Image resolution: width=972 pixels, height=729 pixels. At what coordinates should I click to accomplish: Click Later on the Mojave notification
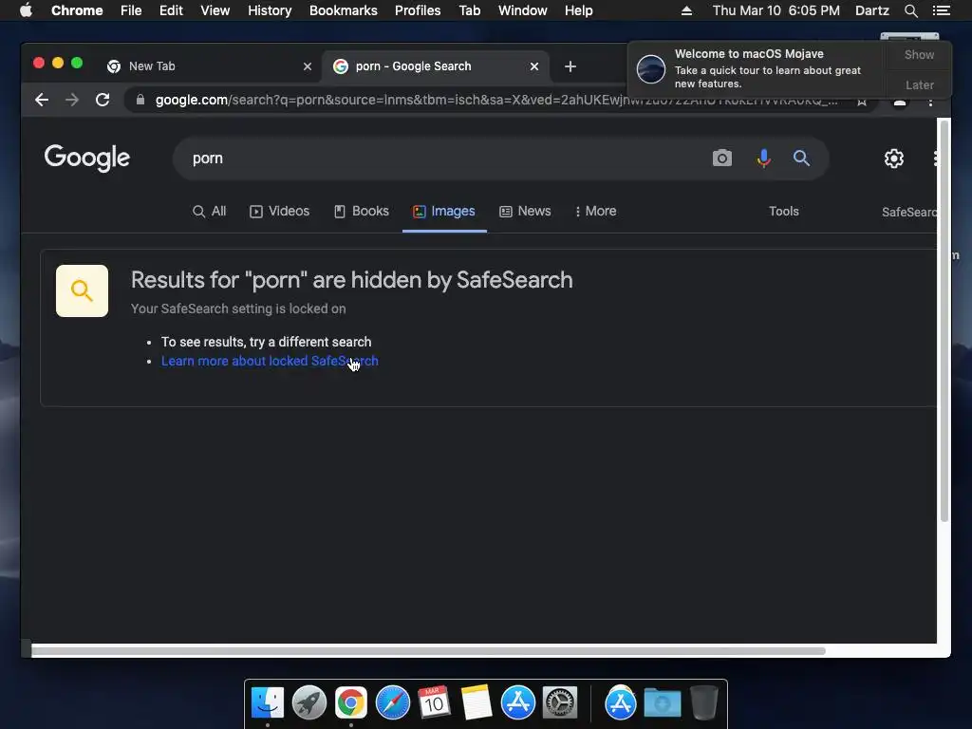[x=919, y=84]
